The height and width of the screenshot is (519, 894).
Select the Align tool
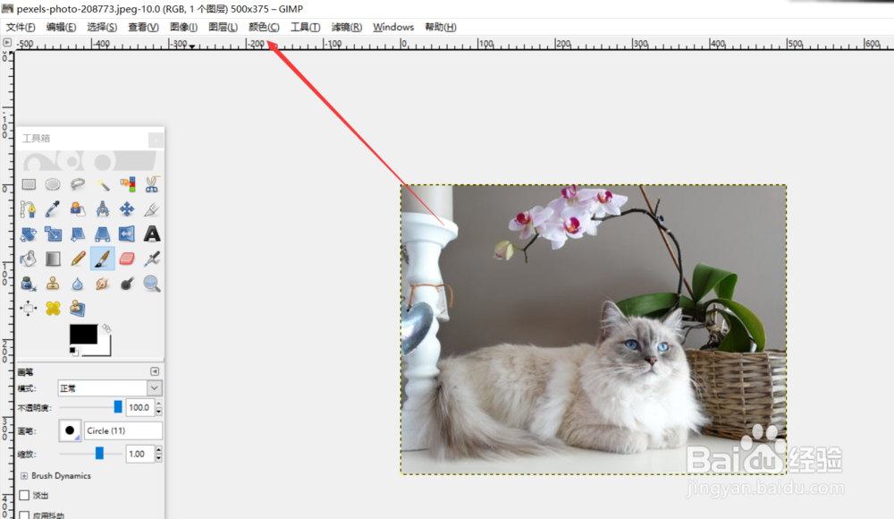pos(29,309)
